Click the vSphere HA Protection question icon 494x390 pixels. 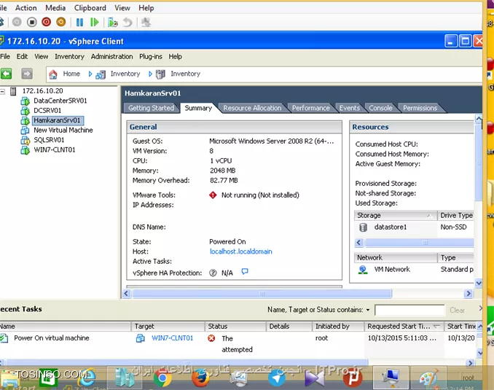click(x=213, y=273)
